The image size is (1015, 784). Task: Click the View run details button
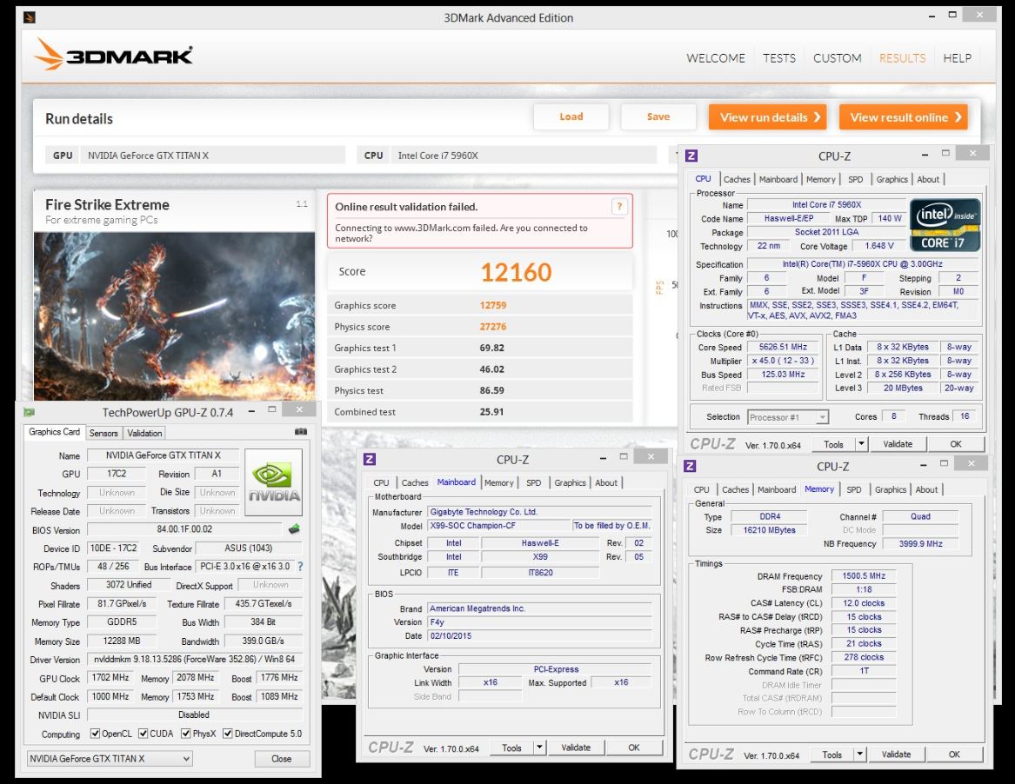click(x=768, y=117)
